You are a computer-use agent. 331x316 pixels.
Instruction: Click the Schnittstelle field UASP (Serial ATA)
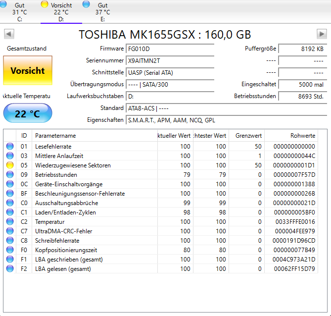point(170,72)
